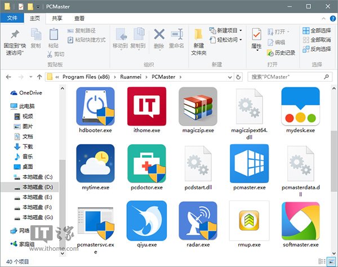The image size is (338, 267).
Task: Select pcmaster.exe cube icon
Action: [249, 163]
